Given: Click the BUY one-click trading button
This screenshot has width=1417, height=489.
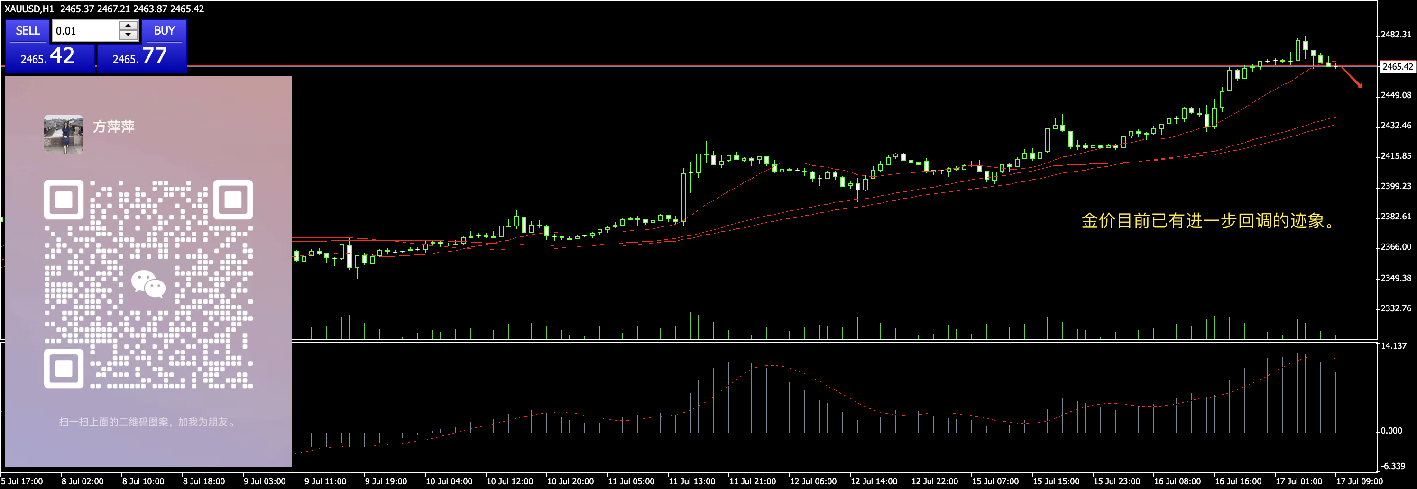Looking at the screenshot, I should 165,31.
